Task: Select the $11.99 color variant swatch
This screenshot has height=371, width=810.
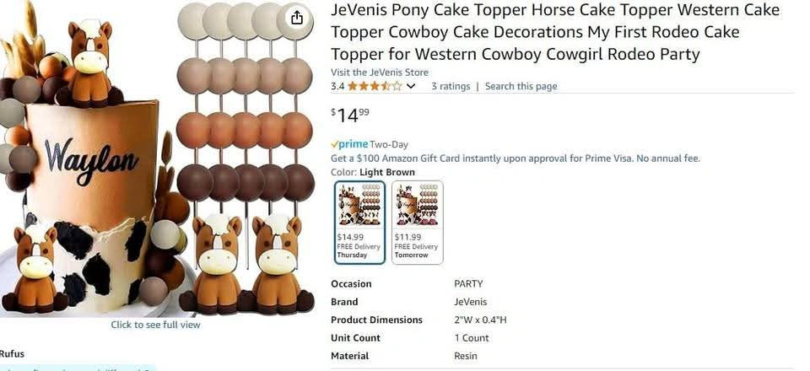Action: (417, 223)
